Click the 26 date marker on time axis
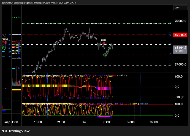Screen dimensions: 190x136 coord(84,122)
